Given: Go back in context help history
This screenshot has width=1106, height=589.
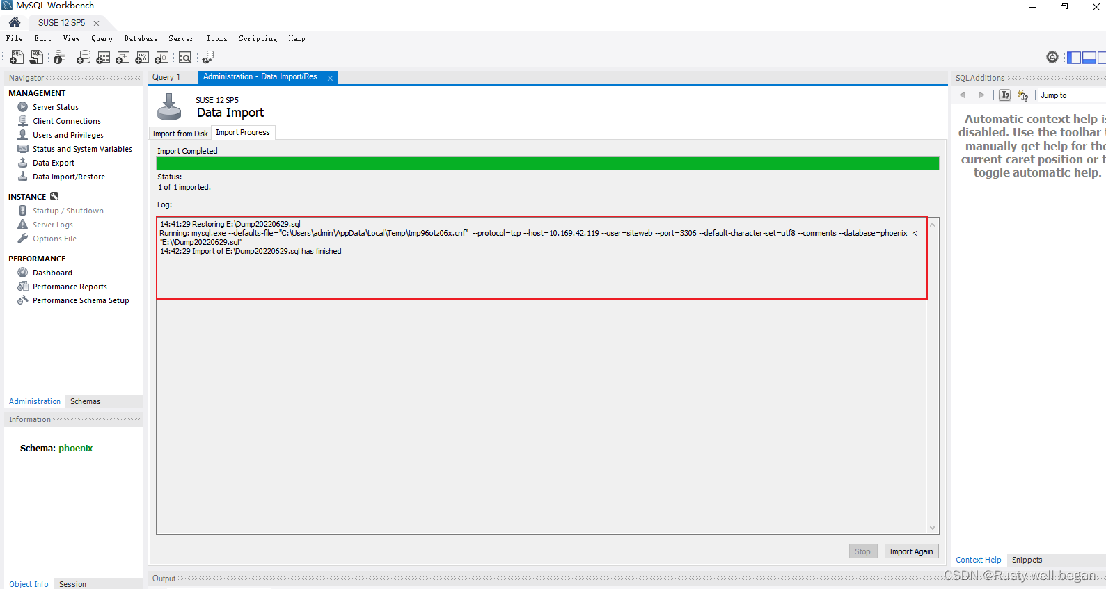Looking at the screenshot, I should click(962, 95).
